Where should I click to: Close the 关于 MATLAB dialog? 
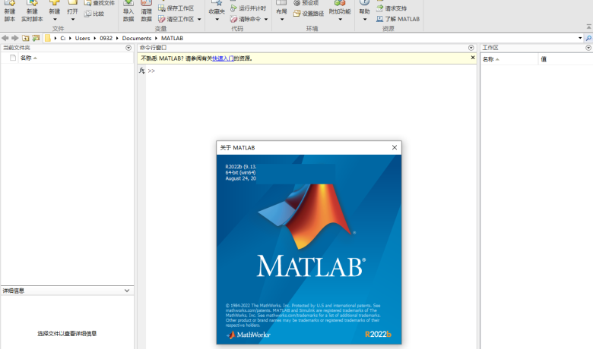395,147
